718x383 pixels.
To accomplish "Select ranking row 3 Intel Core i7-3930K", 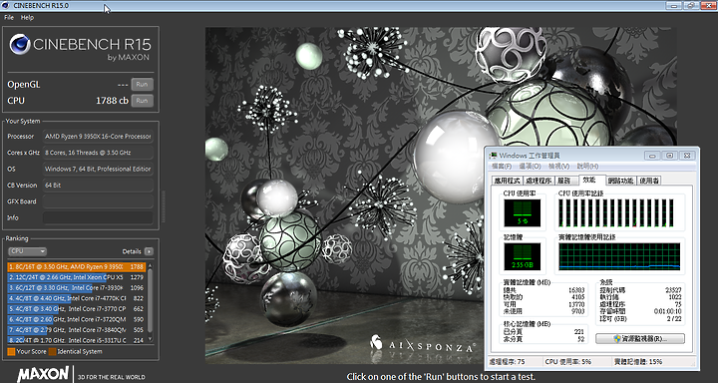I will pos(77,287).
